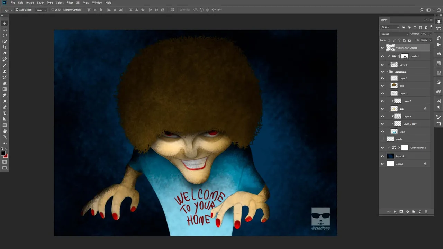Open the Edit menu
Screen dimensions: 443x249
tap(21, 3)
